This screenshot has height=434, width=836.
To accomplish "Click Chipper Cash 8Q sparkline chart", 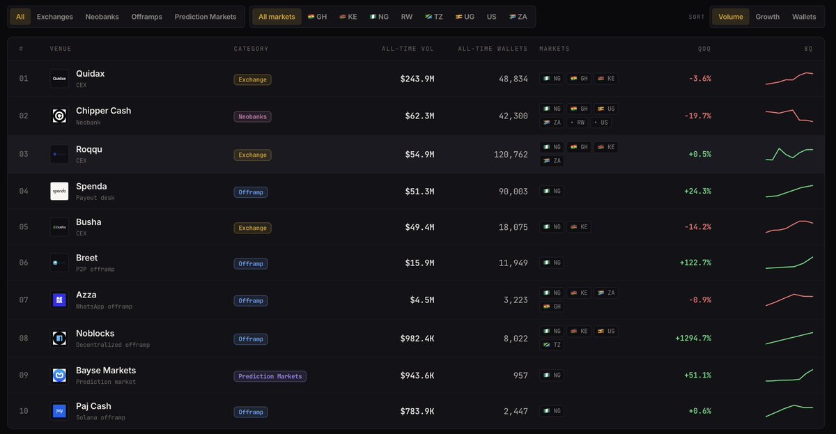I will [789, 115].
